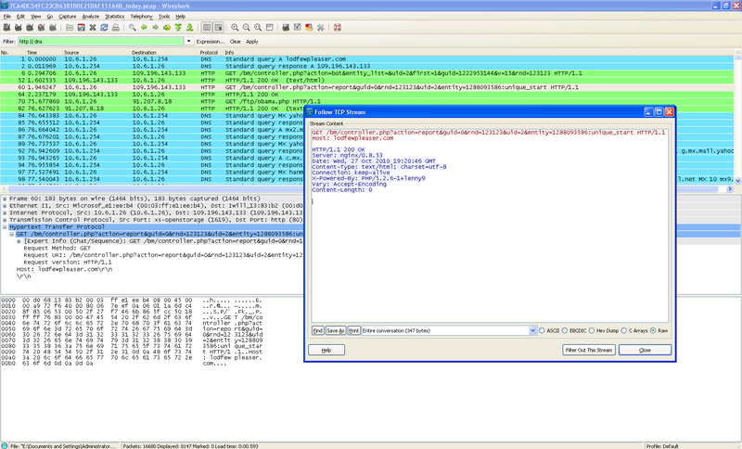
Task: Click the go back arrow icon
Action: [x=145, y=28]
